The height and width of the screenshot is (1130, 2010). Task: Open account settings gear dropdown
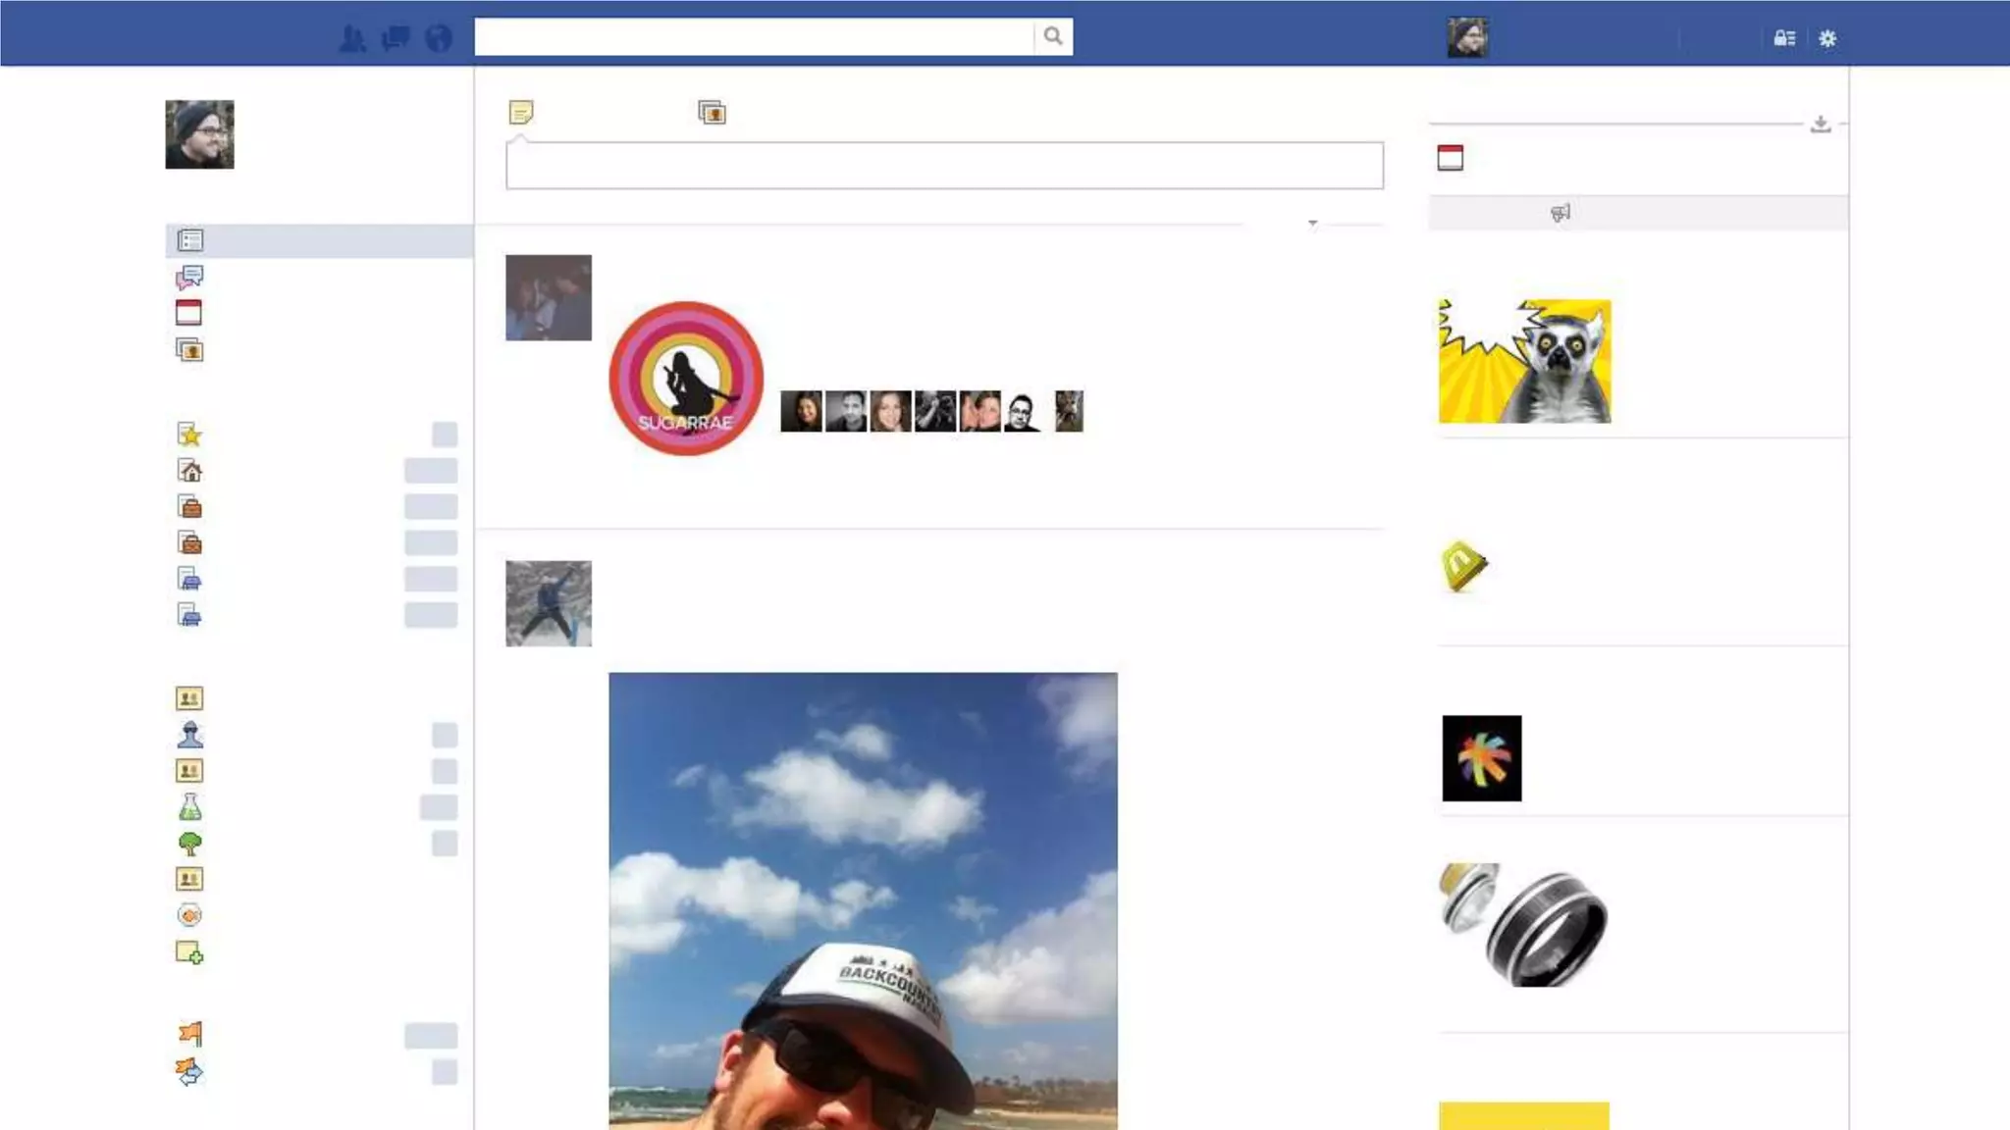click(1827, 38)
